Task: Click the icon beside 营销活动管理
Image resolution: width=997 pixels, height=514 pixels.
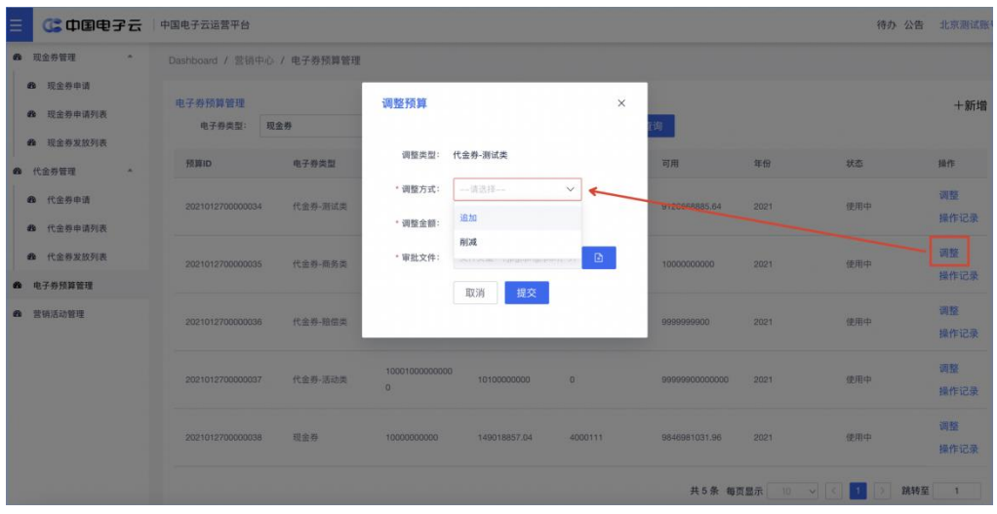Action: (x=18, y=314)
